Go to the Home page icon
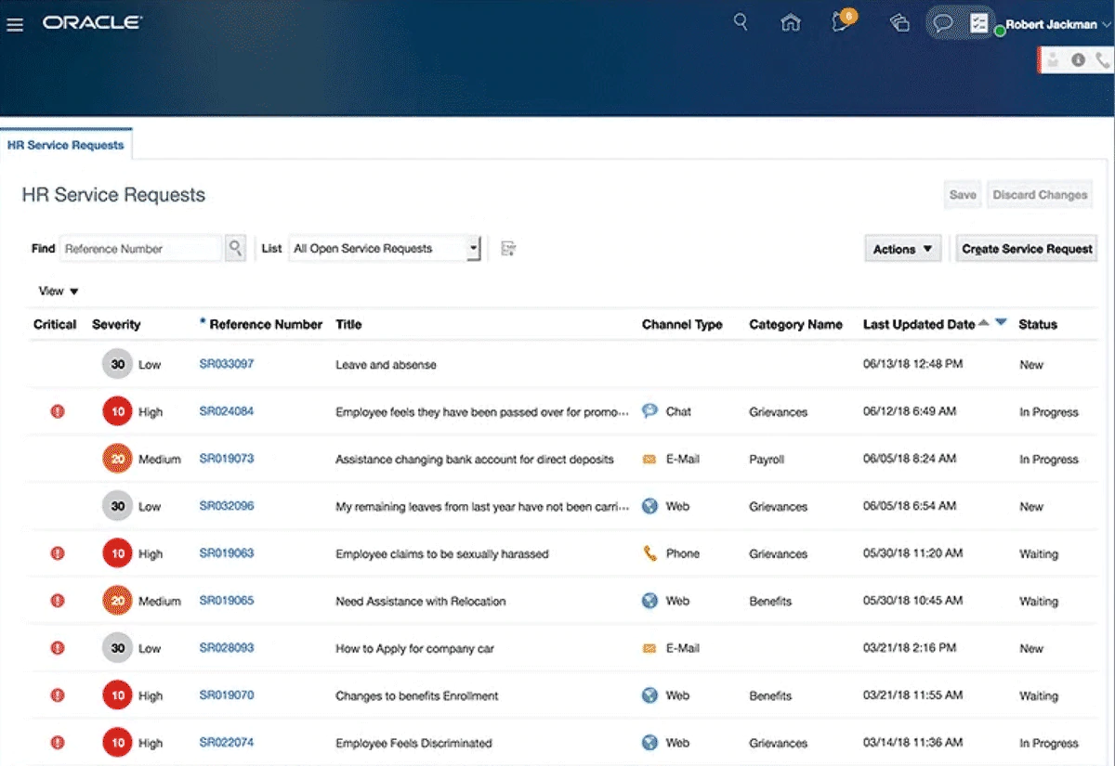Screen dimensions: 1115x766 791,23
